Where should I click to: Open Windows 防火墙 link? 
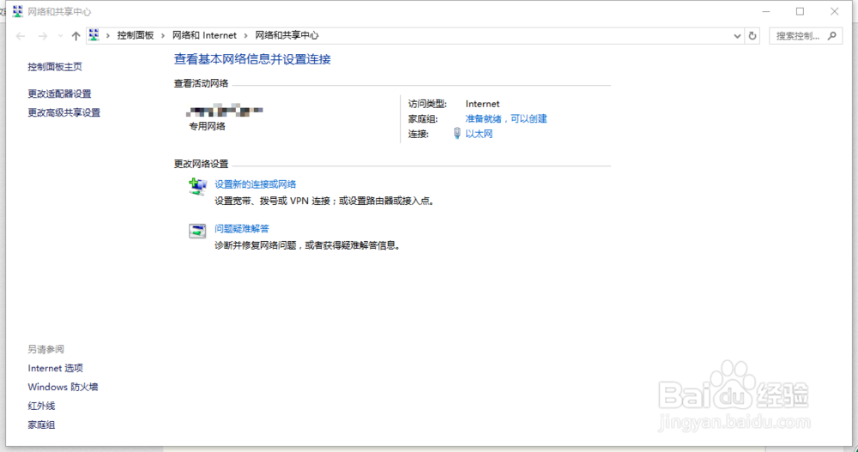63,387
